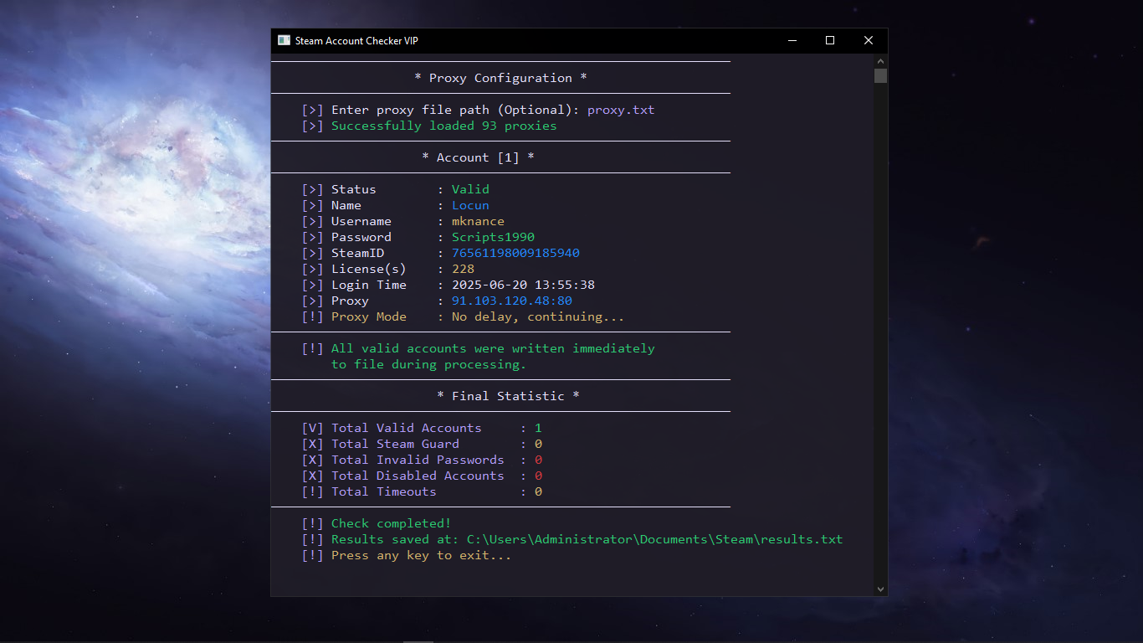Minimize the Steam Account Checker window
The height and width of the screenshot is (643, 1143).
tap(792, 40)
